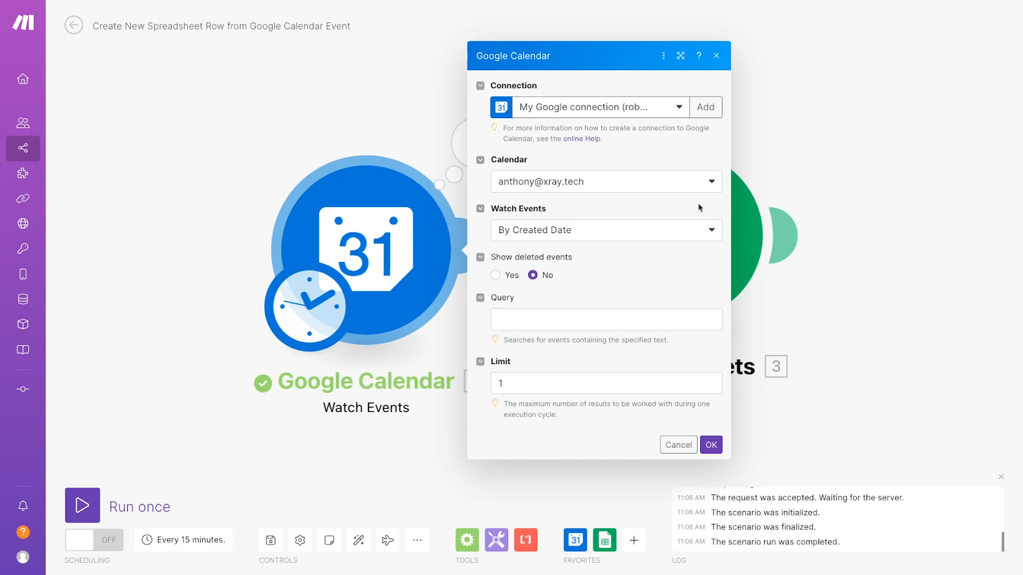Close the log panel with X
Viewport: 1023px width, 575px height.
pos(1001,477)
